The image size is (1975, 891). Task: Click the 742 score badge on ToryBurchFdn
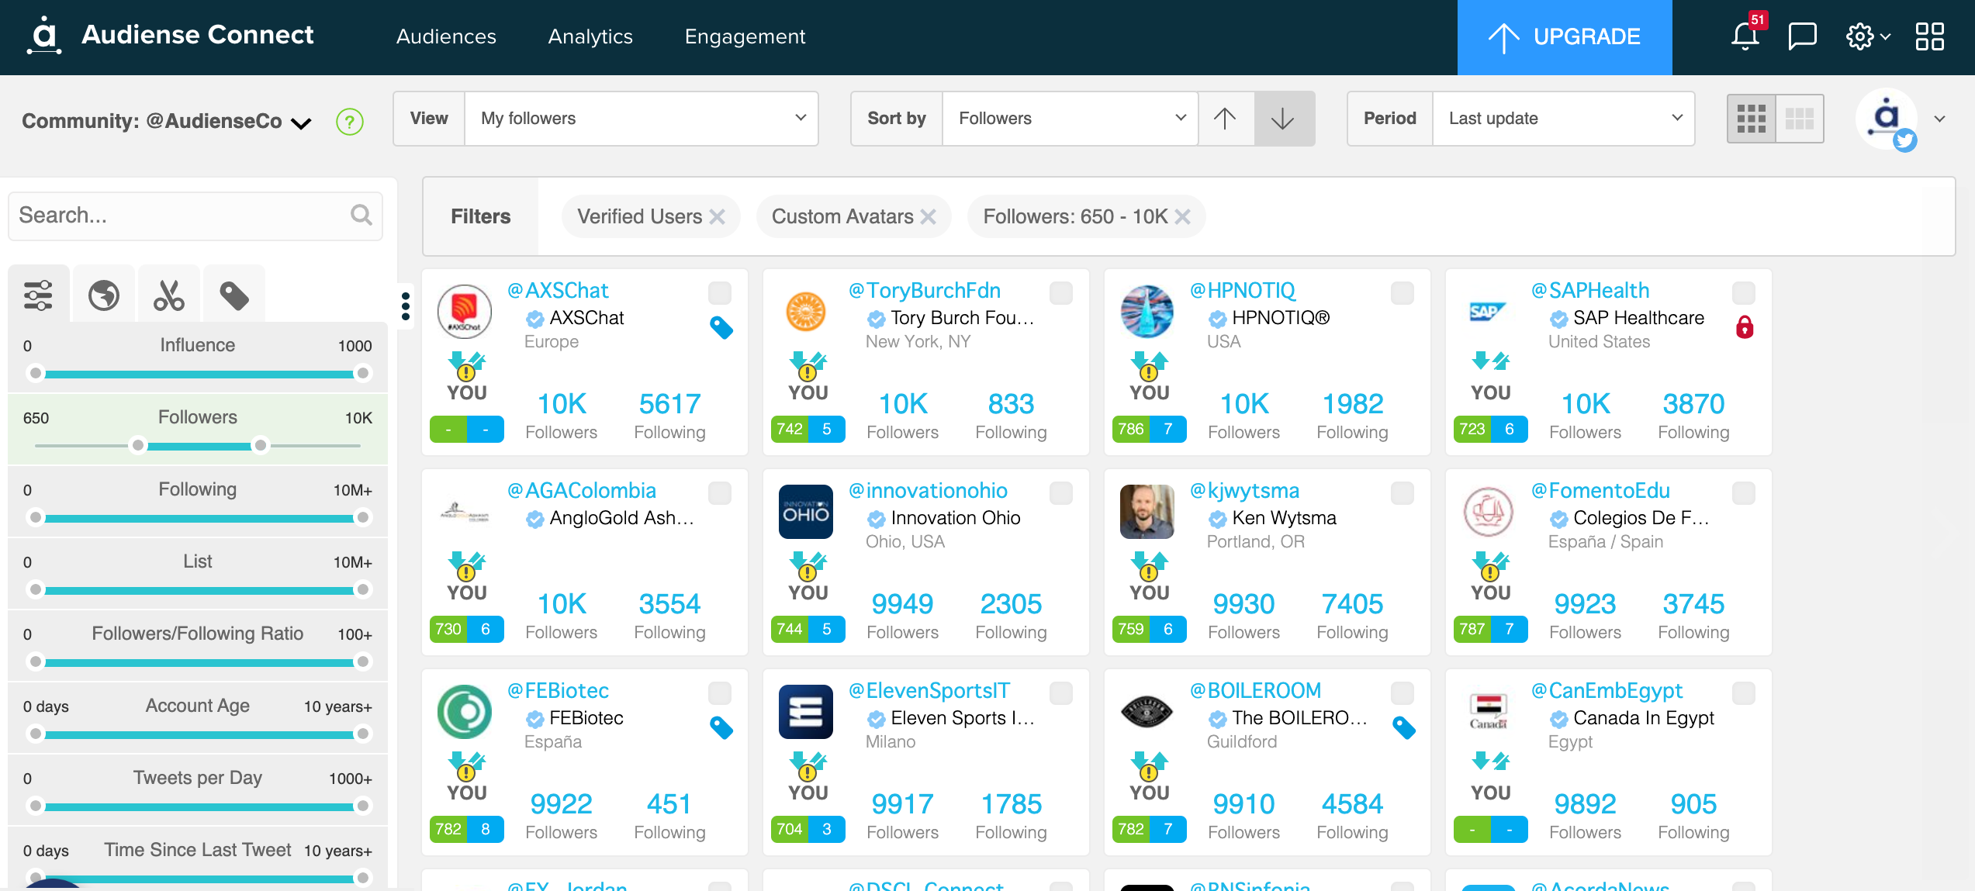click(x=789, y=429)
